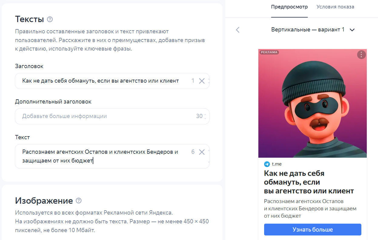This screenshot has height=240, width=378.
Task: Click into the "Дополнительный заголовок" input field
Action: tap(91, 116)
